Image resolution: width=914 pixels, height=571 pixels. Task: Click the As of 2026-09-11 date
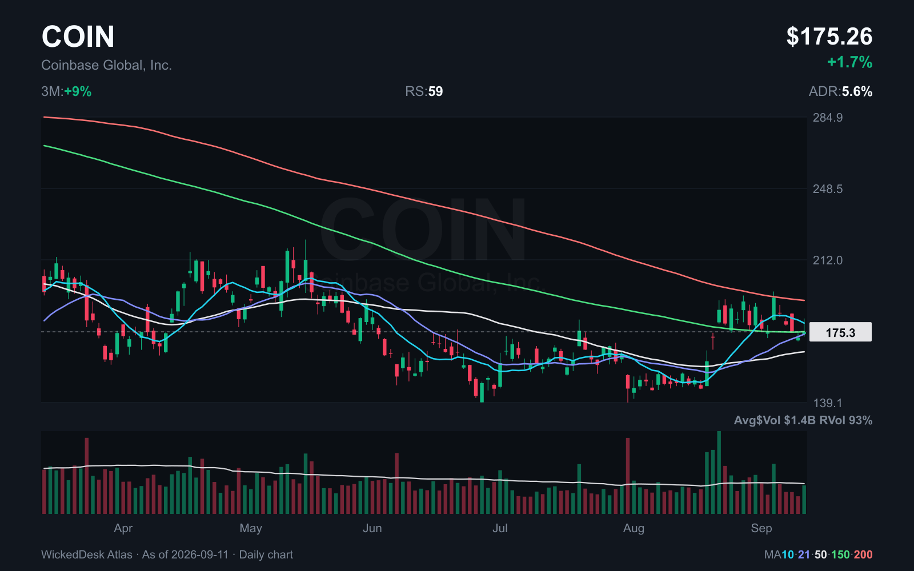click(x=185, y=554)
